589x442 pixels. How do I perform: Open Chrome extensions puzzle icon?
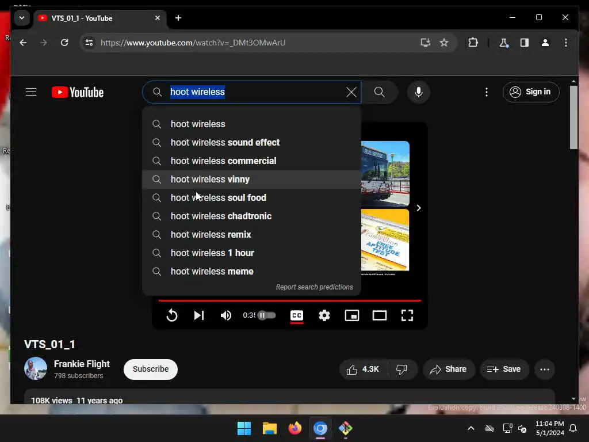[x=473, y=43]
